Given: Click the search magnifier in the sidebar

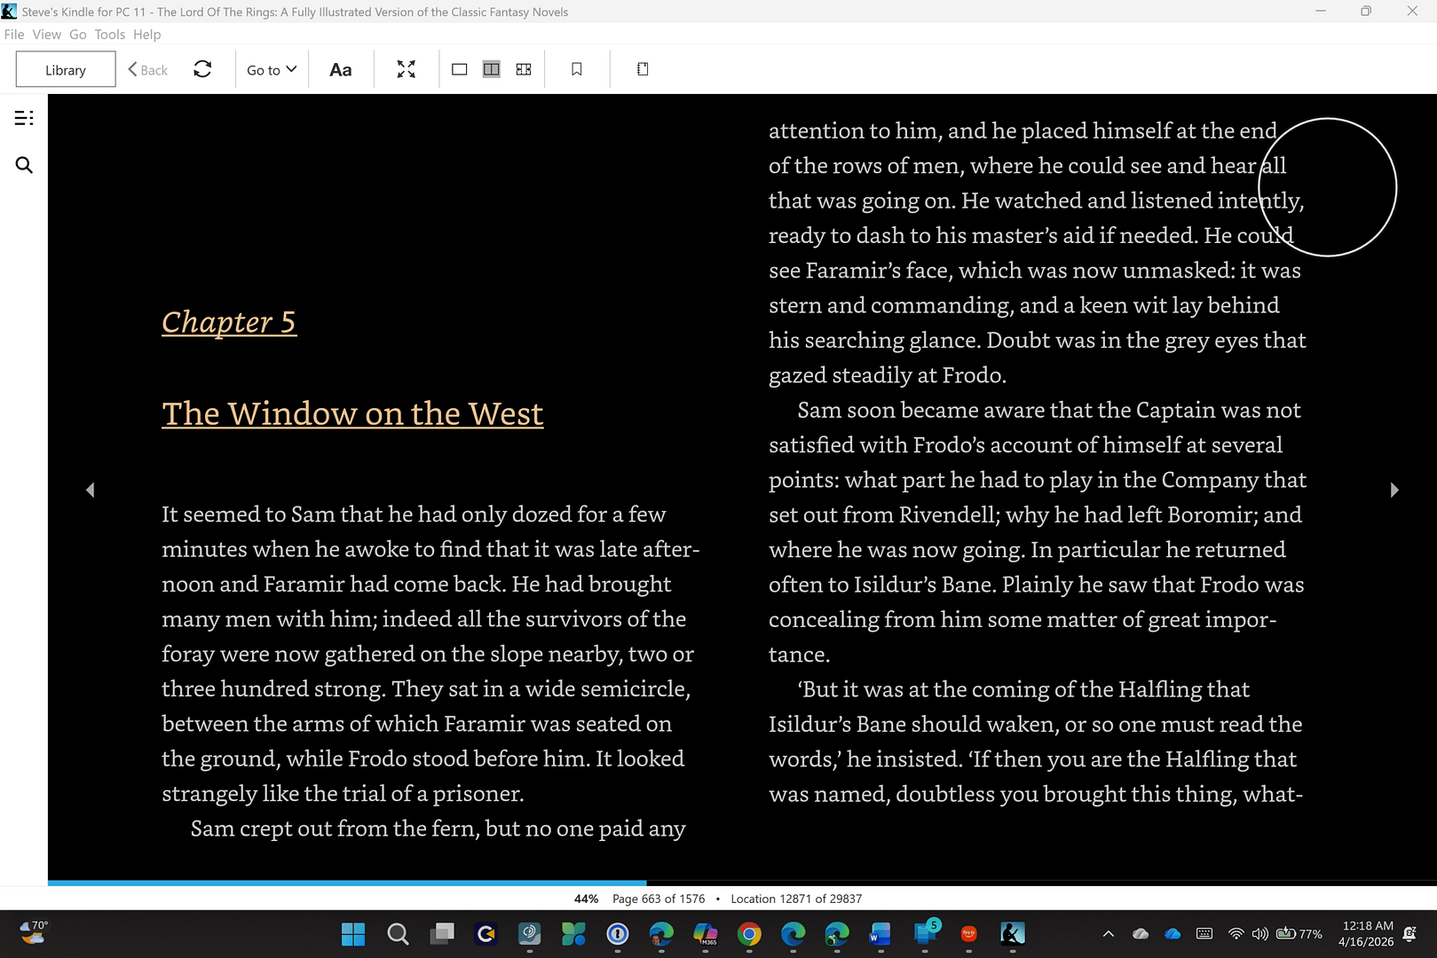Looking at the screenshot, I should click(24, 165).
